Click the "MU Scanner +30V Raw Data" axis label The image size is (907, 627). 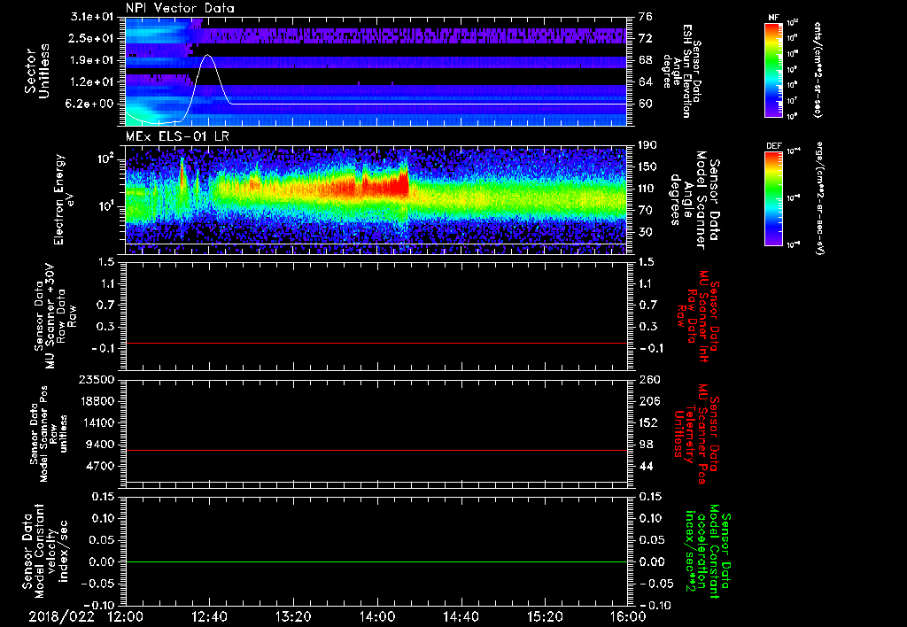point(54,317)
